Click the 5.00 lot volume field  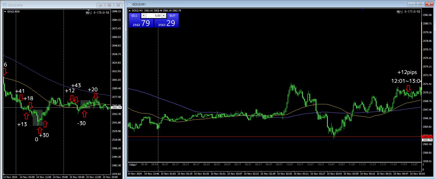pyautogui.click(x=154, y=16)
